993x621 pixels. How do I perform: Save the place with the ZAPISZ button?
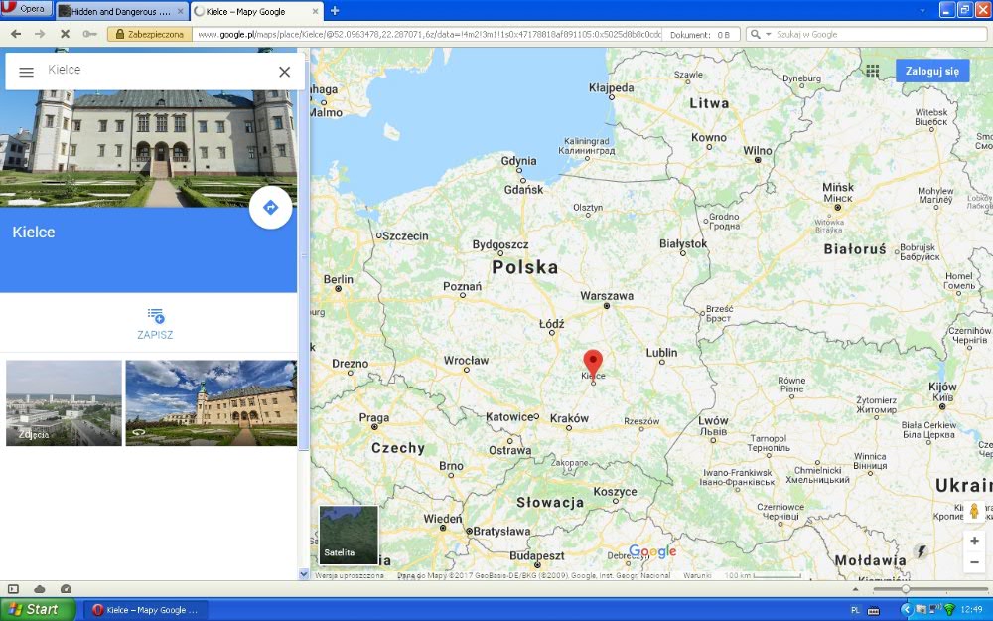(155, 324)
